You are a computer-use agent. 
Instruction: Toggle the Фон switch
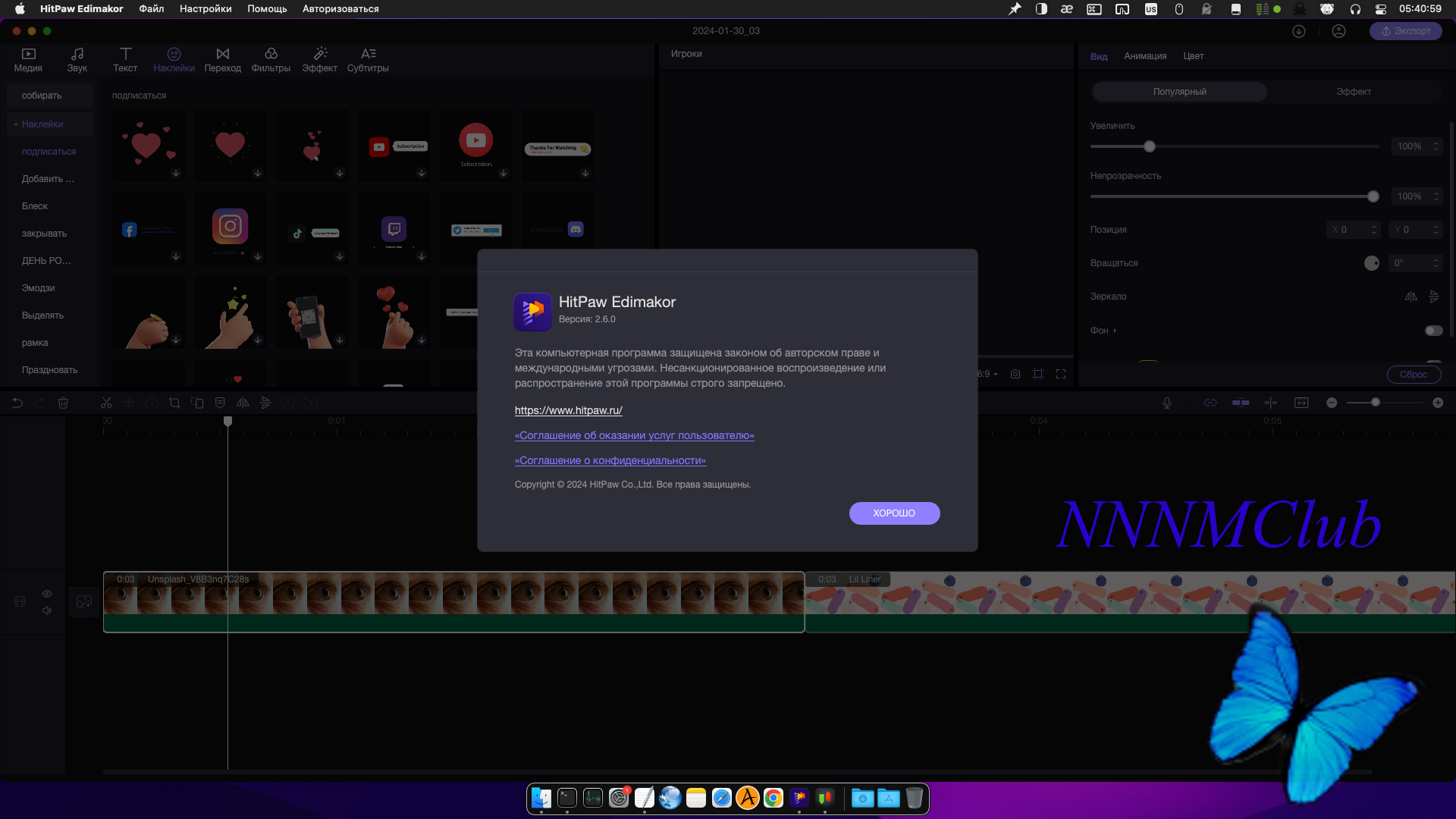pyautogui.click(x=1433, y=331)
